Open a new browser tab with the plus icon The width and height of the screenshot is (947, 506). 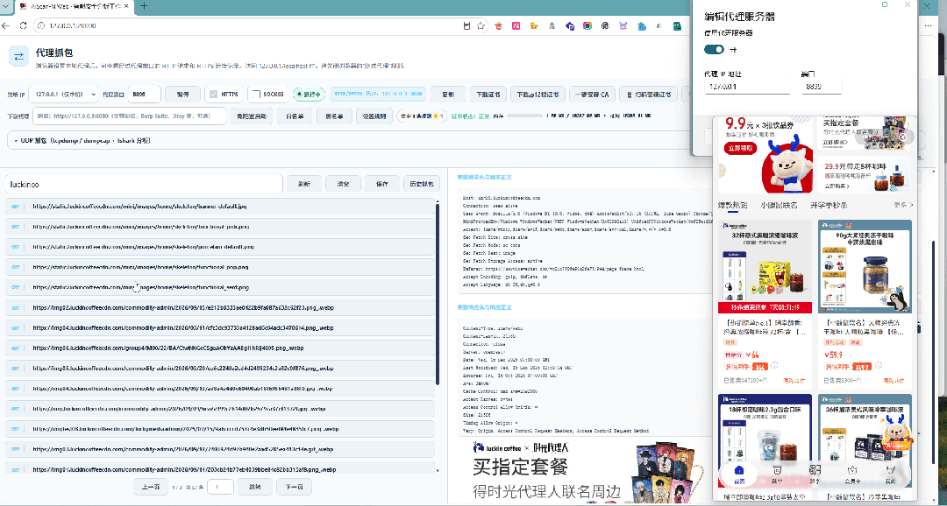144,7
